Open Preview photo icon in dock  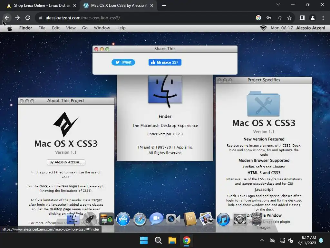pyautogui.click(x=207, y=219)
